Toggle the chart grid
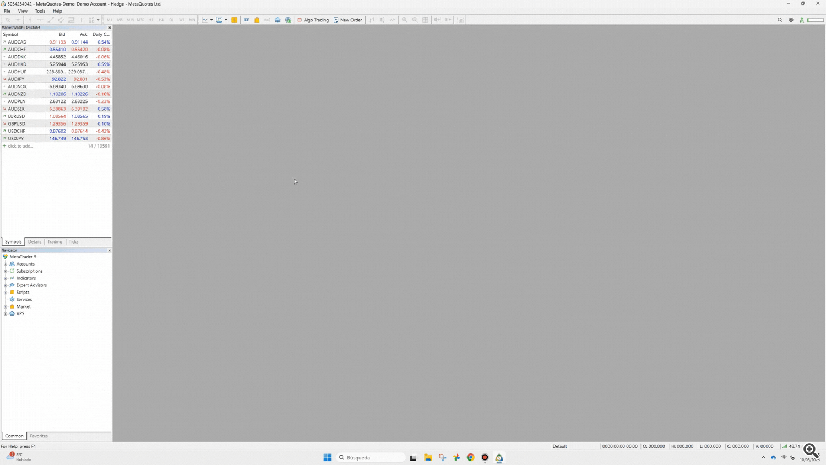826x465 pixels. pyautogui.click(x=426, y=20)
